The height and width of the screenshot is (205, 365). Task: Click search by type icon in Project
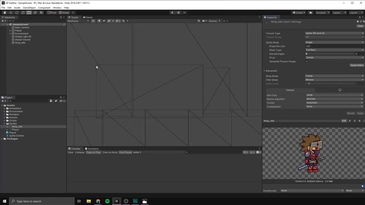click(x=51, y=101)
